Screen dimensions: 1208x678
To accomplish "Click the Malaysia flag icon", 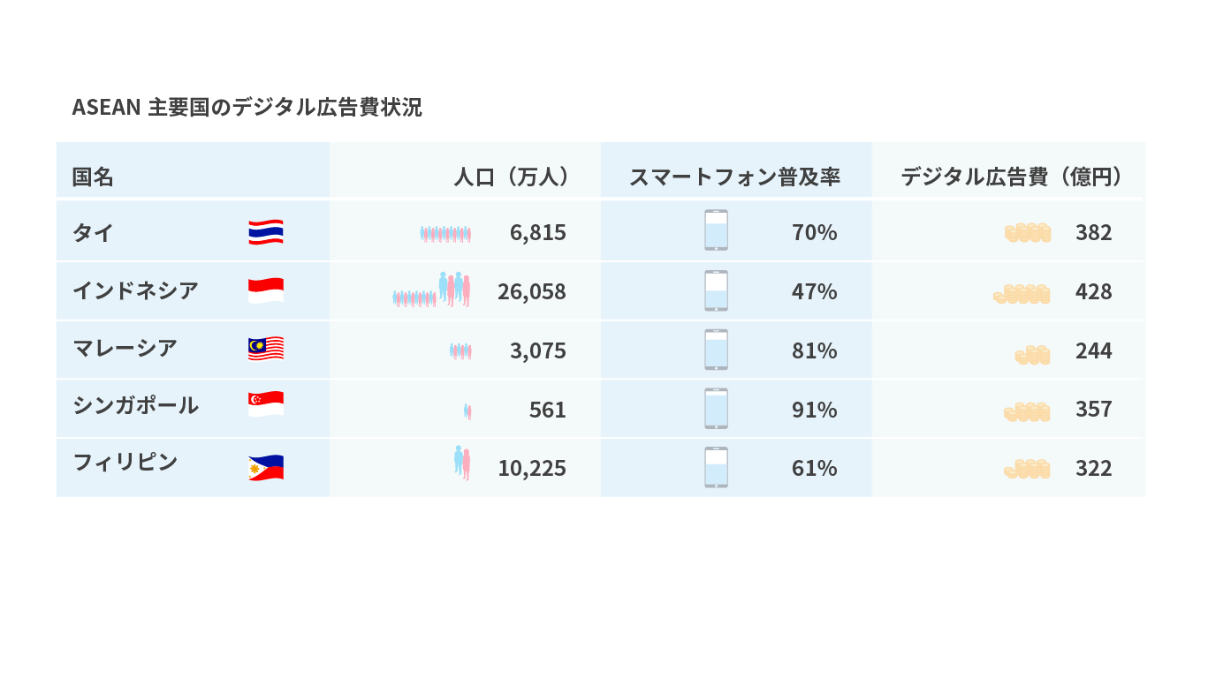I will 266,349.
